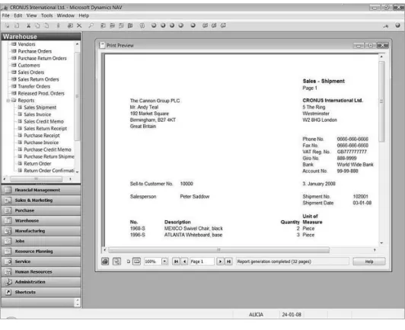Open the Service menu button
Image resolution: width=405 pixels, height=330 pixels.
[x=41, y=261]
